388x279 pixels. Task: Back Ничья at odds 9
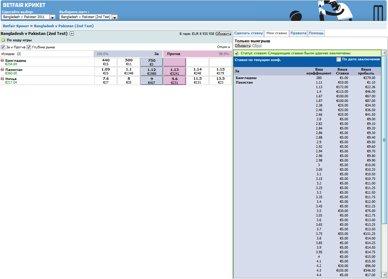152,80
